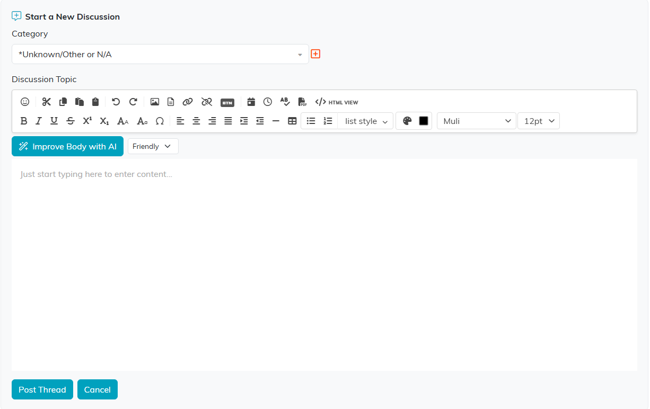This screenshot has height=409, width=650.
Task: Decrease the font size
Action: 142,121
